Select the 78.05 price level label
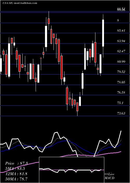The width and height of the screenshot is (130, 183). click(x=121, y=82)
